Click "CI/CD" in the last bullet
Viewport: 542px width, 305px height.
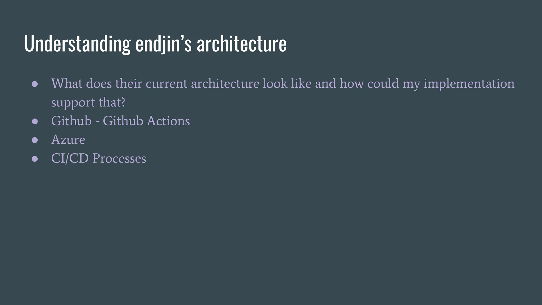(70, 159)
